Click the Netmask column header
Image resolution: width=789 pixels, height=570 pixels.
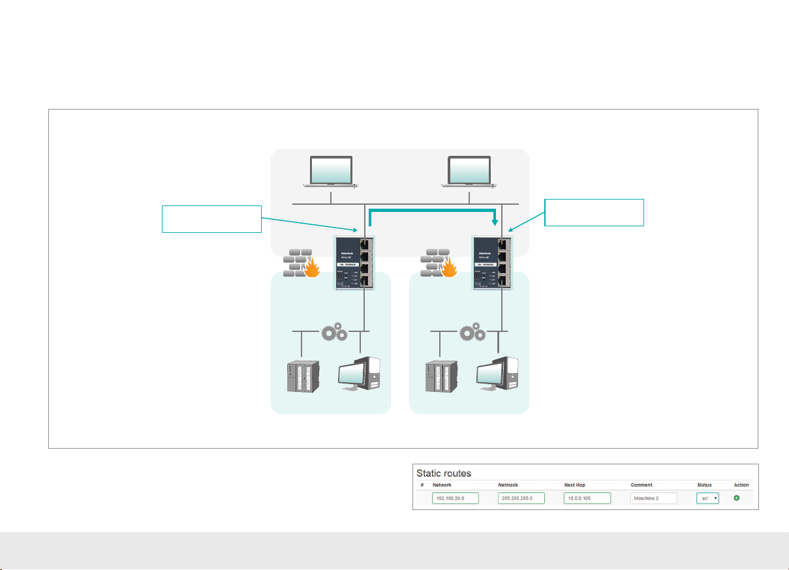508,485
